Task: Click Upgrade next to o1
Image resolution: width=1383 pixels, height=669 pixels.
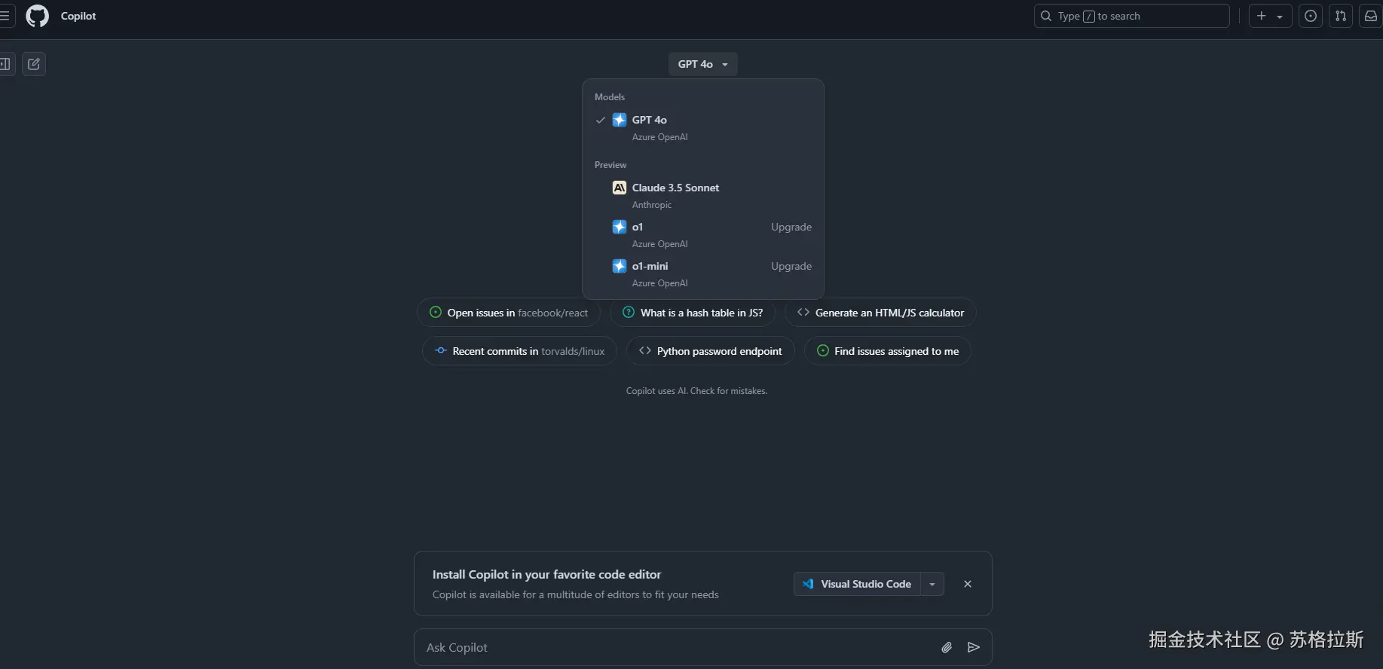Action: click(x=791, y=227)
